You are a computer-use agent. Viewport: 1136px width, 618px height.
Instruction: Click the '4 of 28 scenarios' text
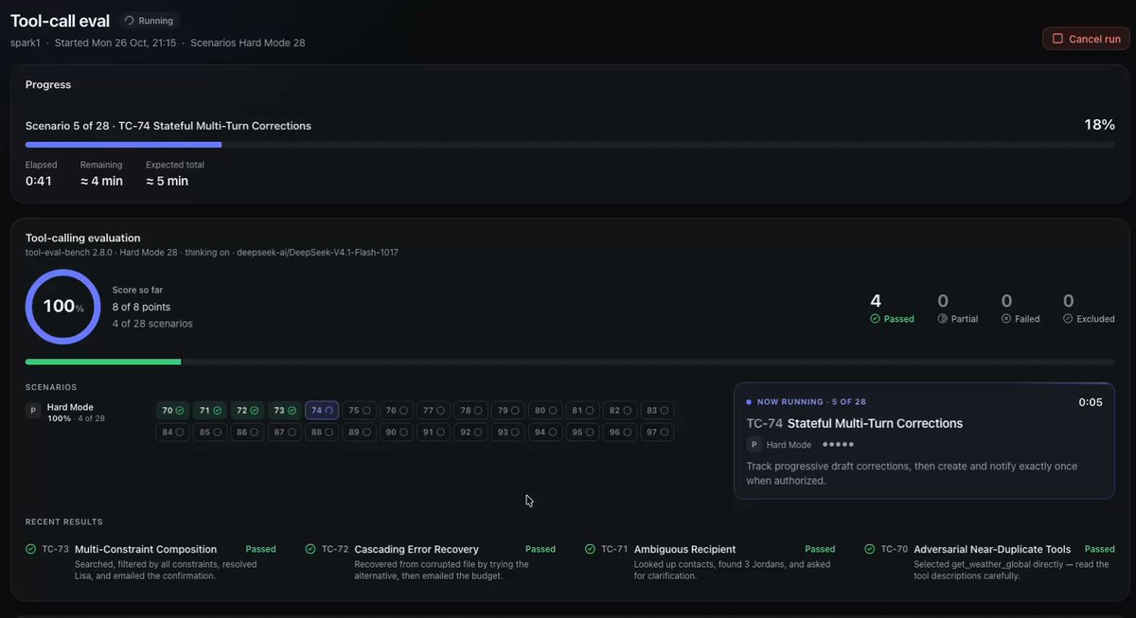pyautogui.click(x=152, y=324)
